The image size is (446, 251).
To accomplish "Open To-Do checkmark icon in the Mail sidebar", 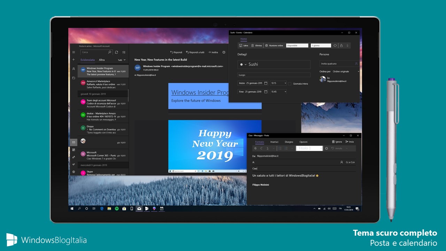I will 74,164.
